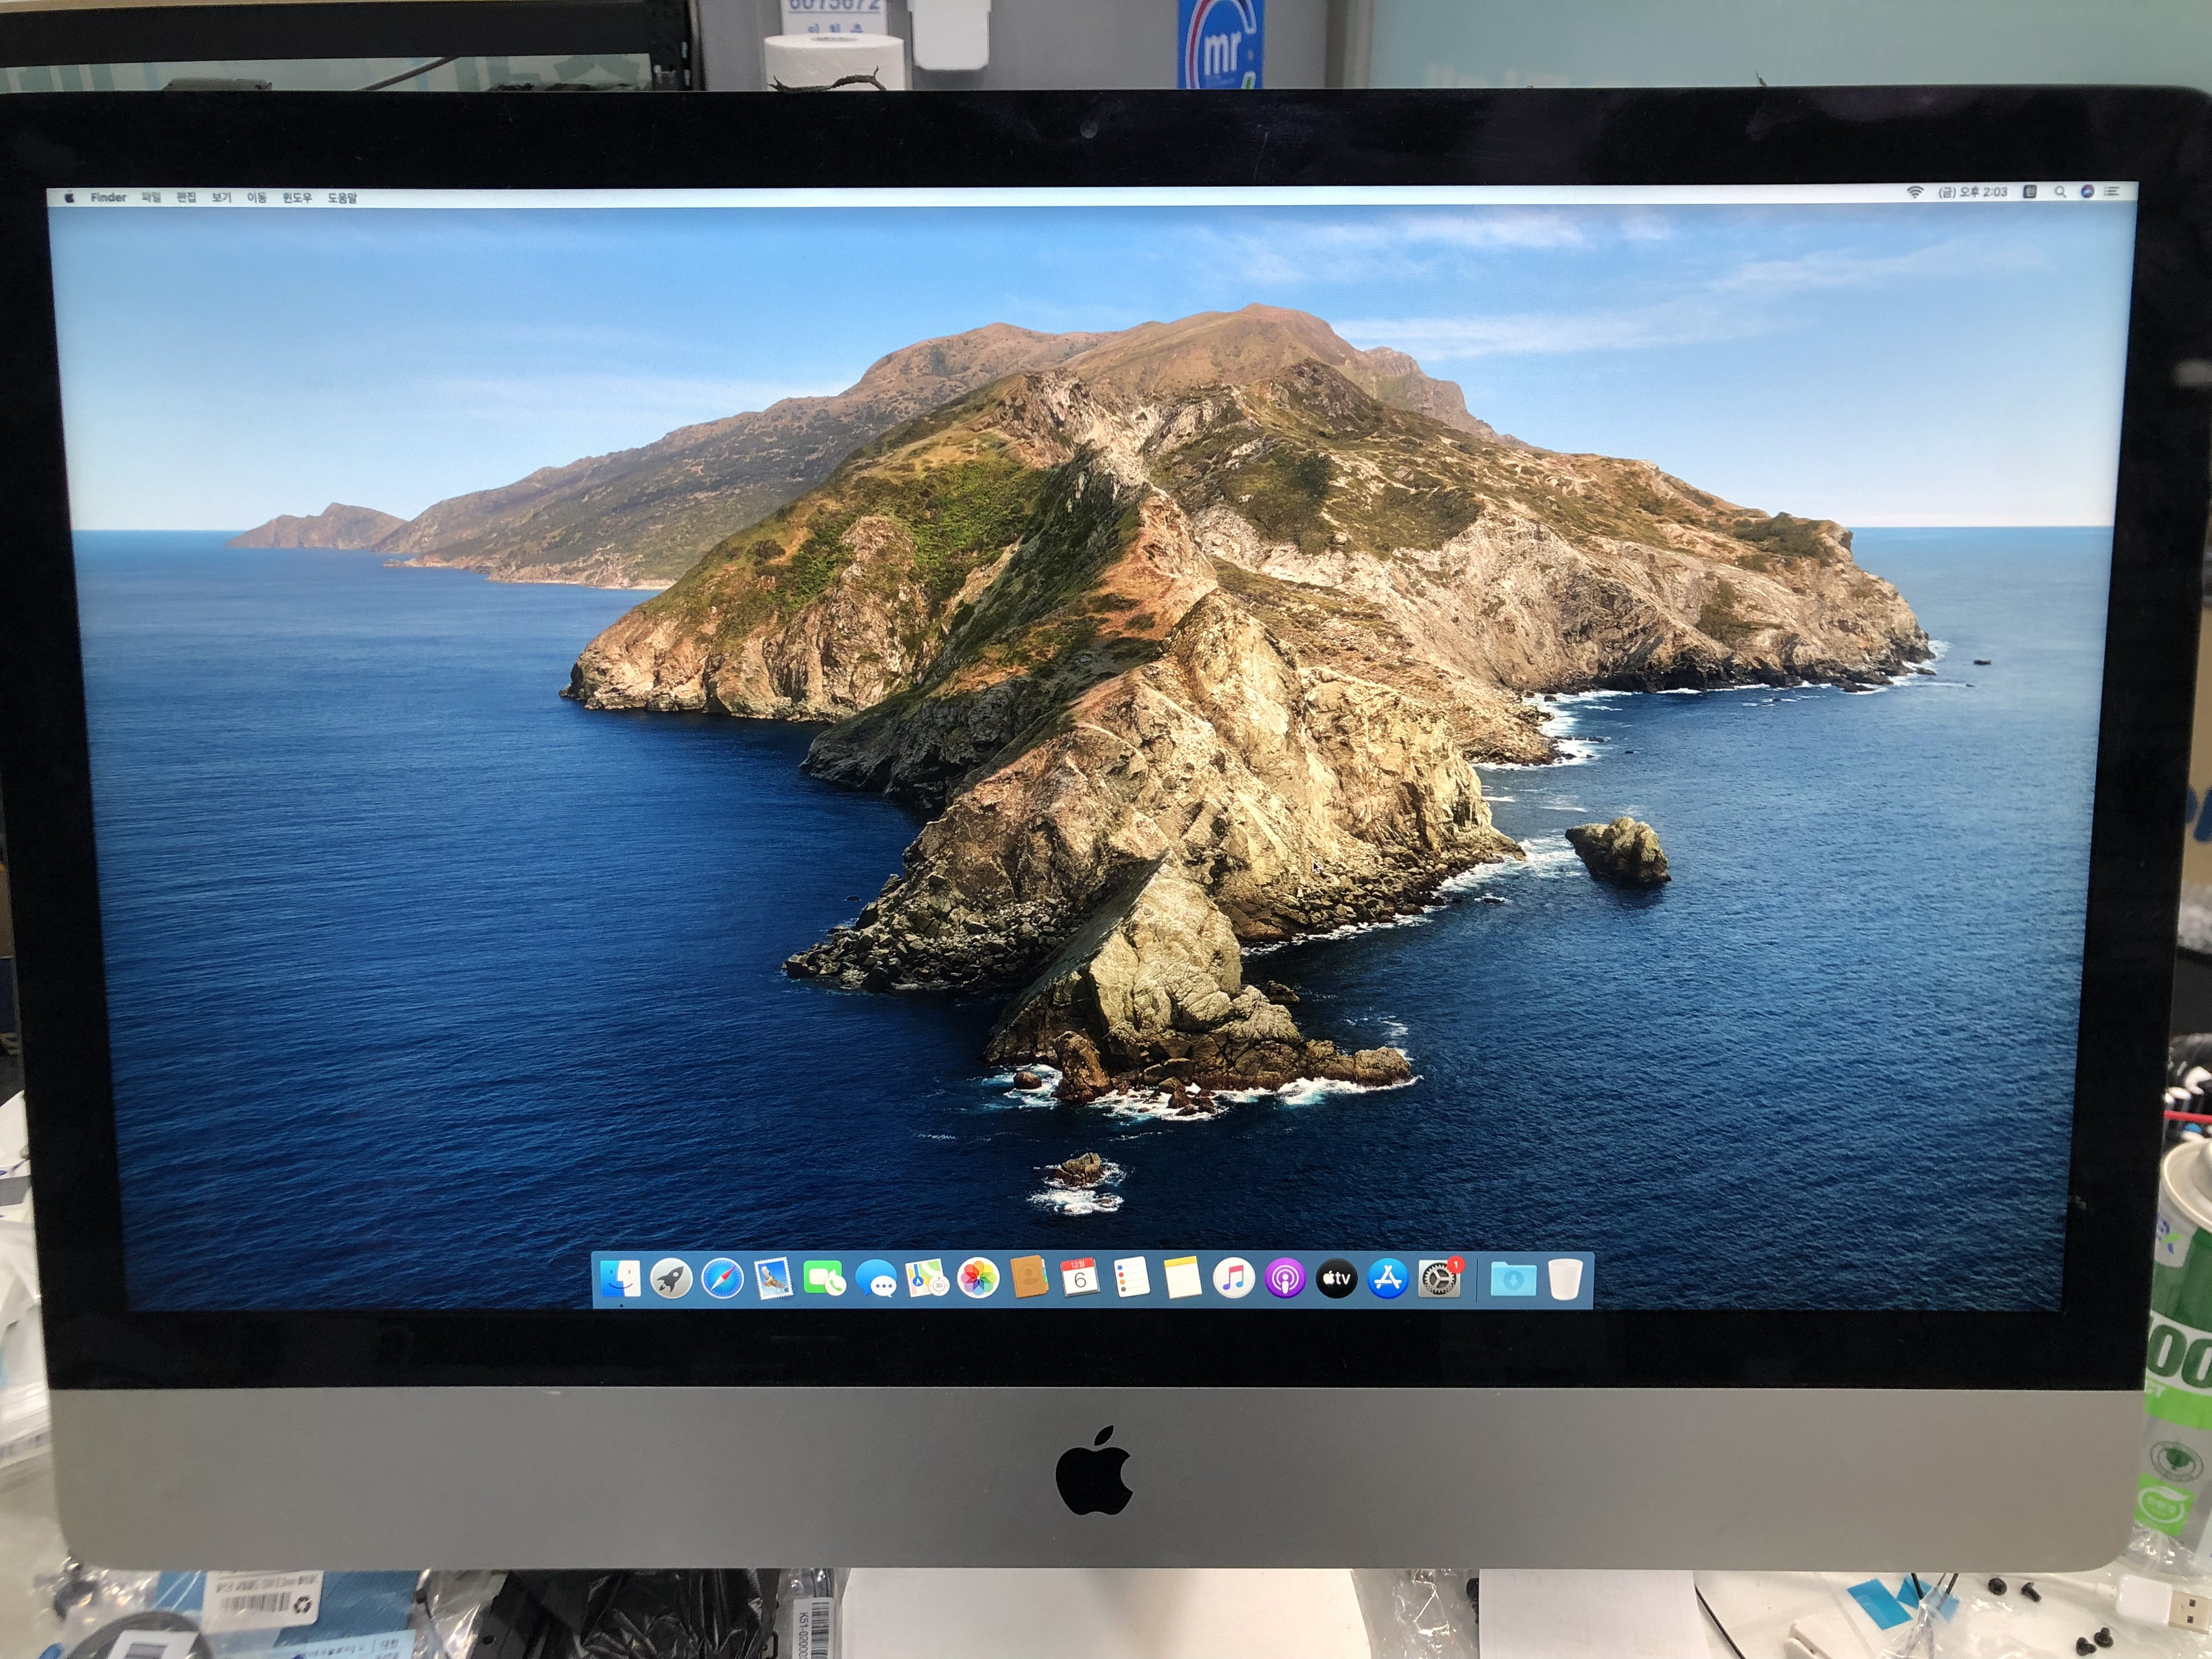Screen dimensions: 2212x1659
Task: Open the 파일 (File) menu
Action: coord(151,198)
